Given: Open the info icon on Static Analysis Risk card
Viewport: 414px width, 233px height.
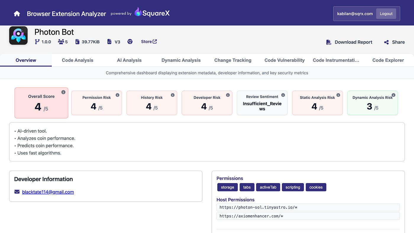Looking at the screenshot, I should 338,95.
